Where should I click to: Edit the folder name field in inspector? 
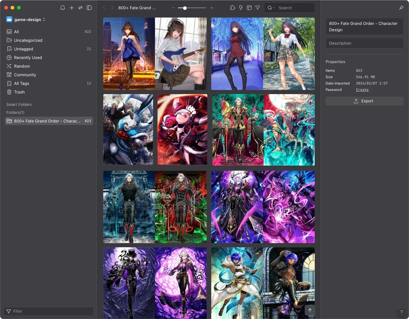(365, 26)
